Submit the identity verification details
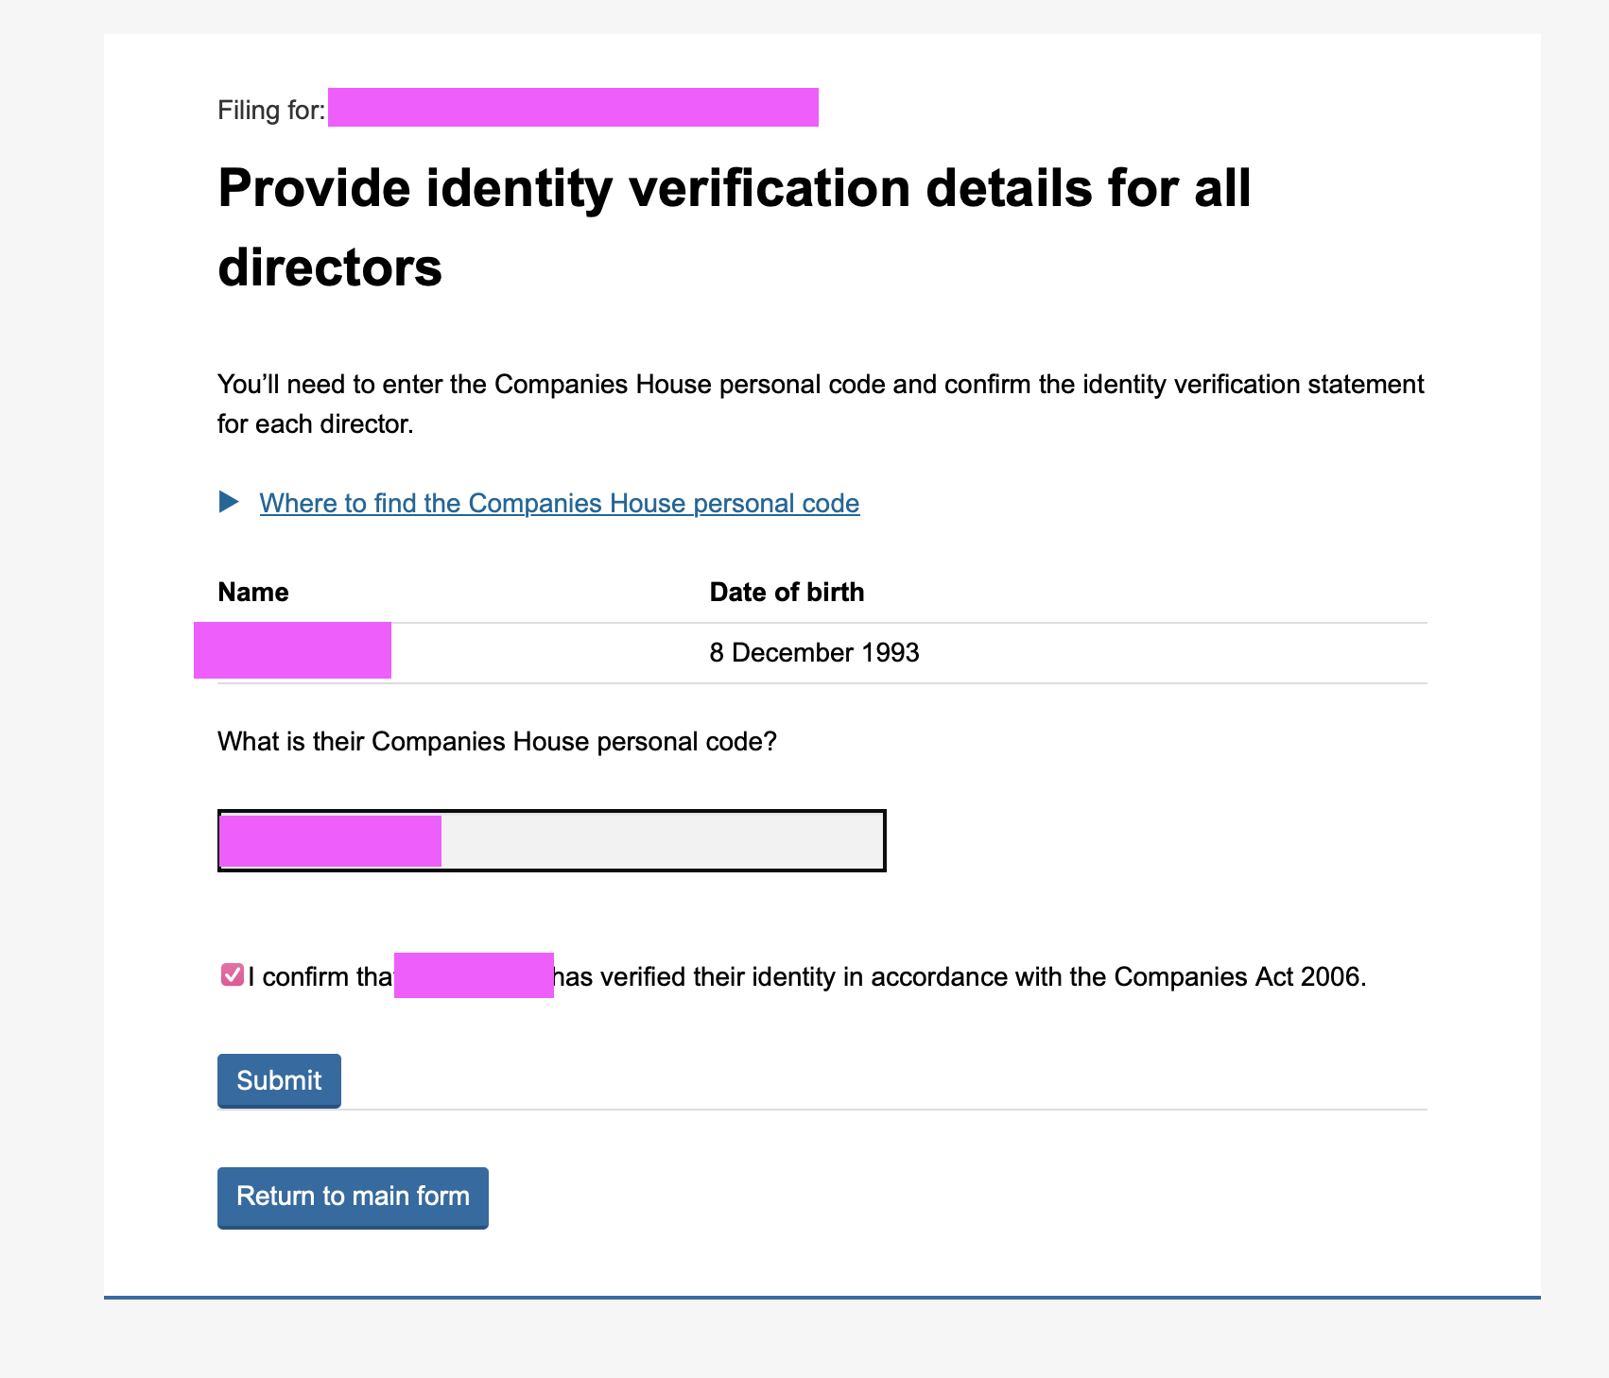The height and width of the screenshot is (1378, 1609). tap(279, 1080)
